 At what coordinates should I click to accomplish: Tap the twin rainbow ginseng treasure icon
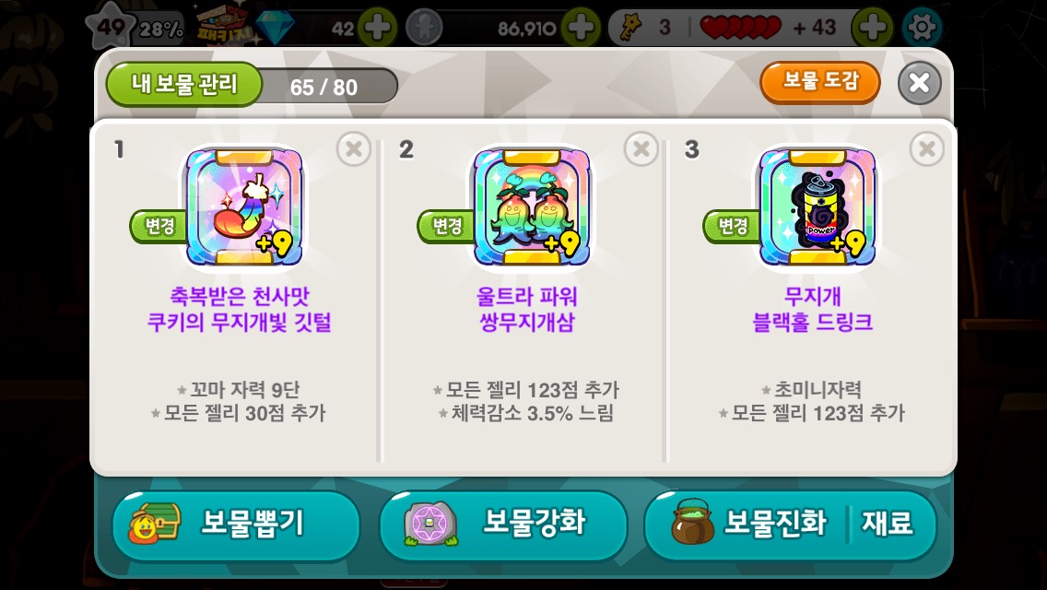pyautogui.click(x=532, y=207)
